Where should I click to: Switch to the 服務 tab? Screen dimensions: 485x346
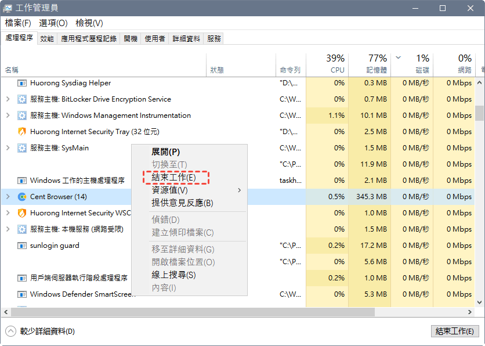coord(213,39)
